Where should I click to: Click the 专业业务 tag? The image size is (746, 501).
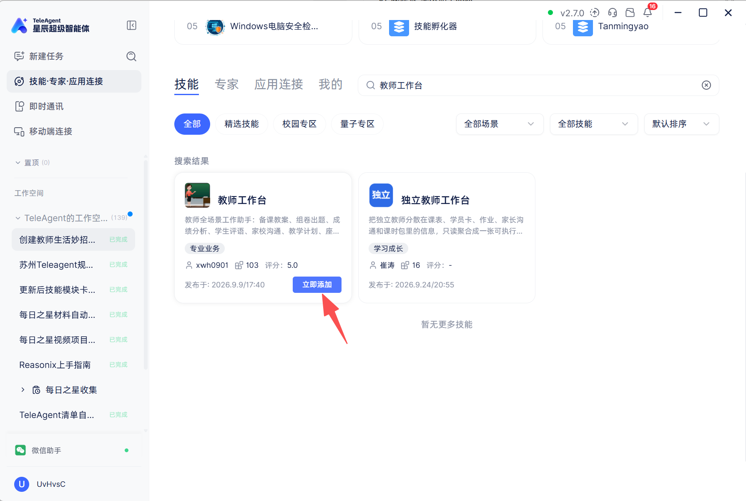click(205, 249)
